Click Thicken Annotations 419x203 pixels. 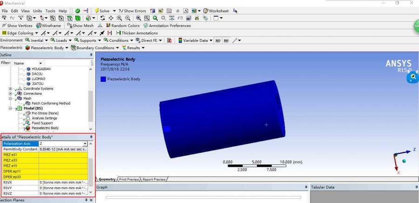coord(137,33)
